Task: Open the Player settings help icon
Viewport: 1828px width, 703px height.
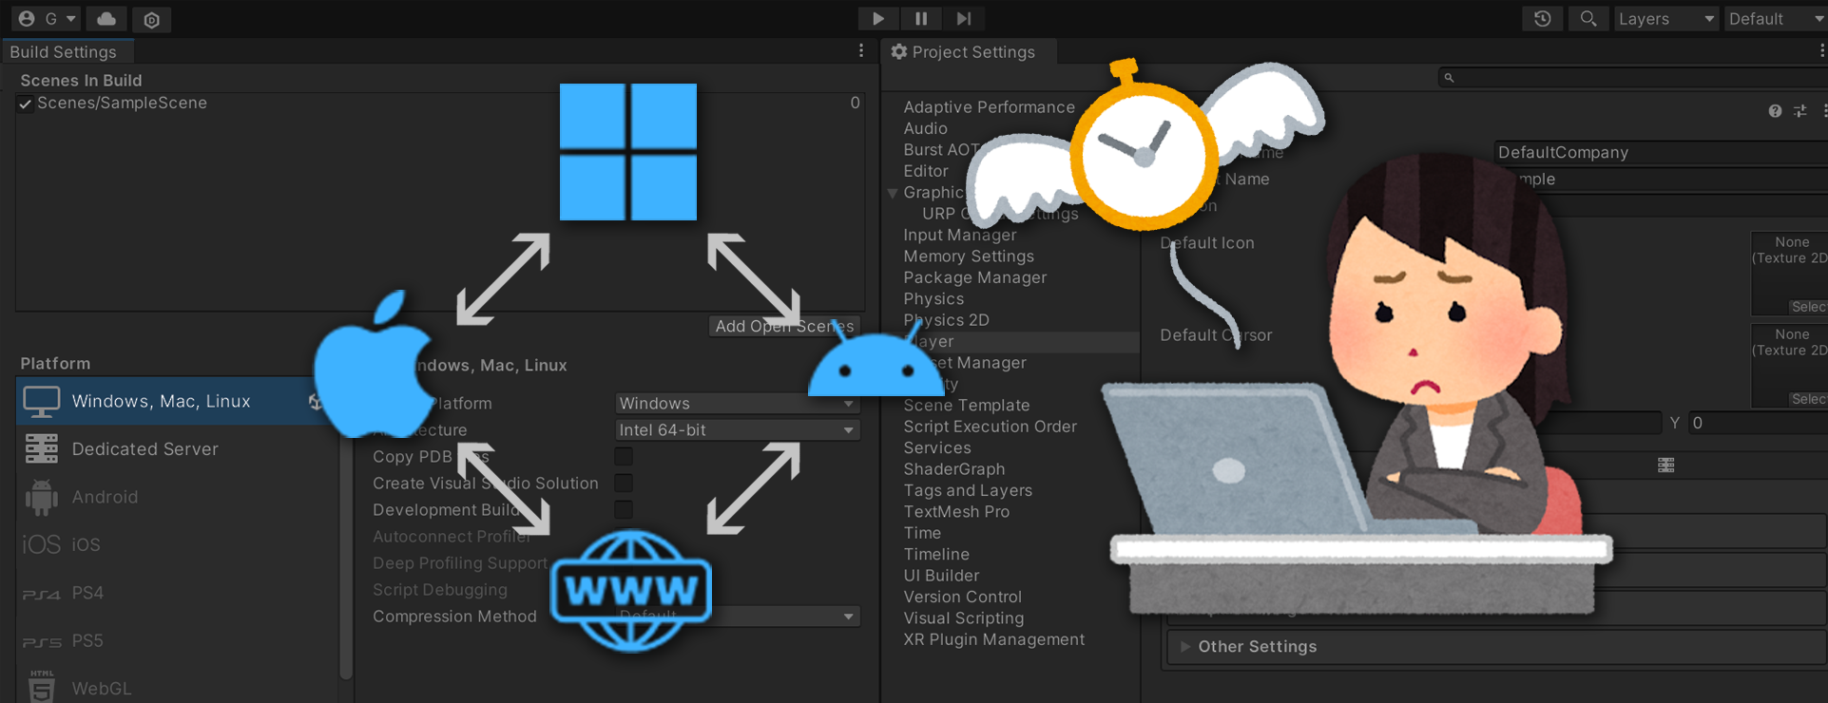Action: (x=1775, y=111)
